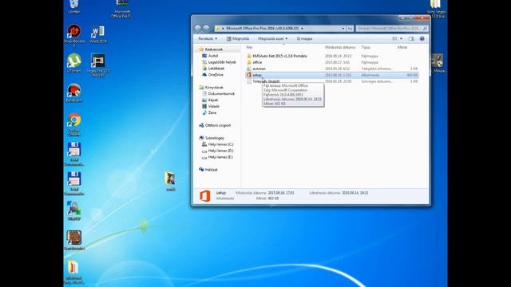Sort by the Típus column header

click(366, 48)
